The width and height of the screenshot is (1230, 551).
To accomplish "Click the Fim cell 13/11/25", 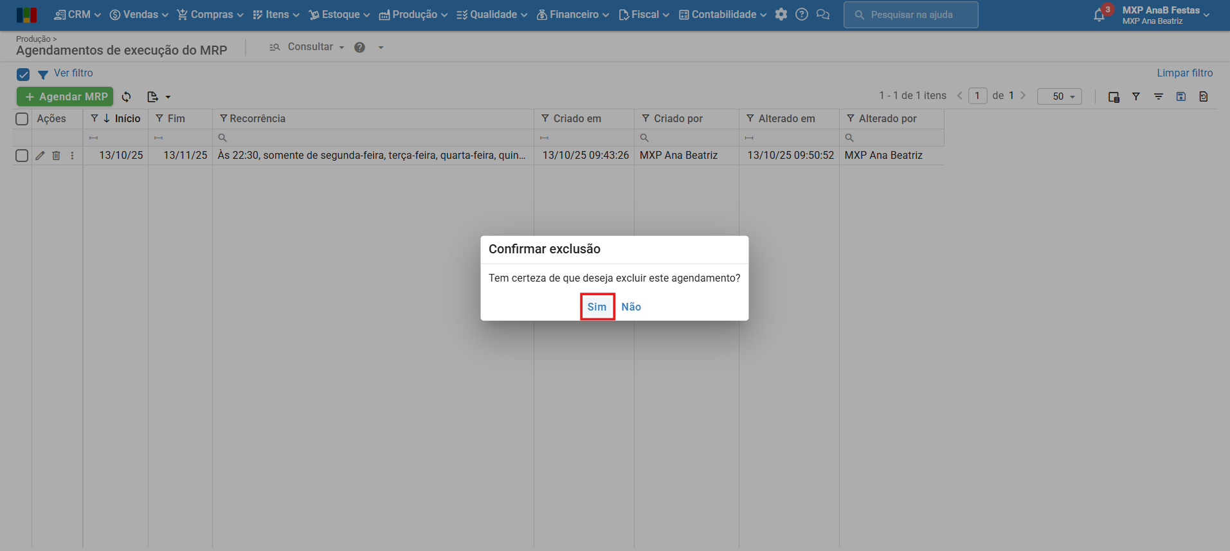I will (185, 156).
